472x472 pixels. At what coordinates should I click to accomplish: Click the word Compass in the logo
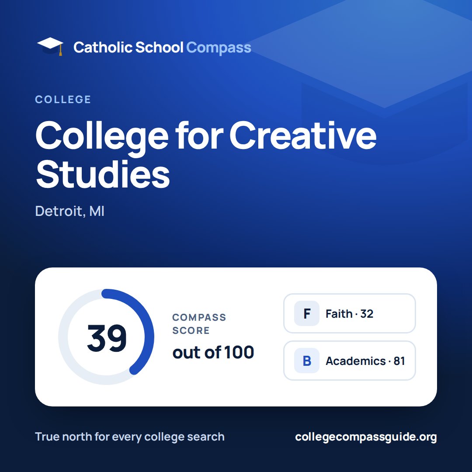[x=219, y=48]
